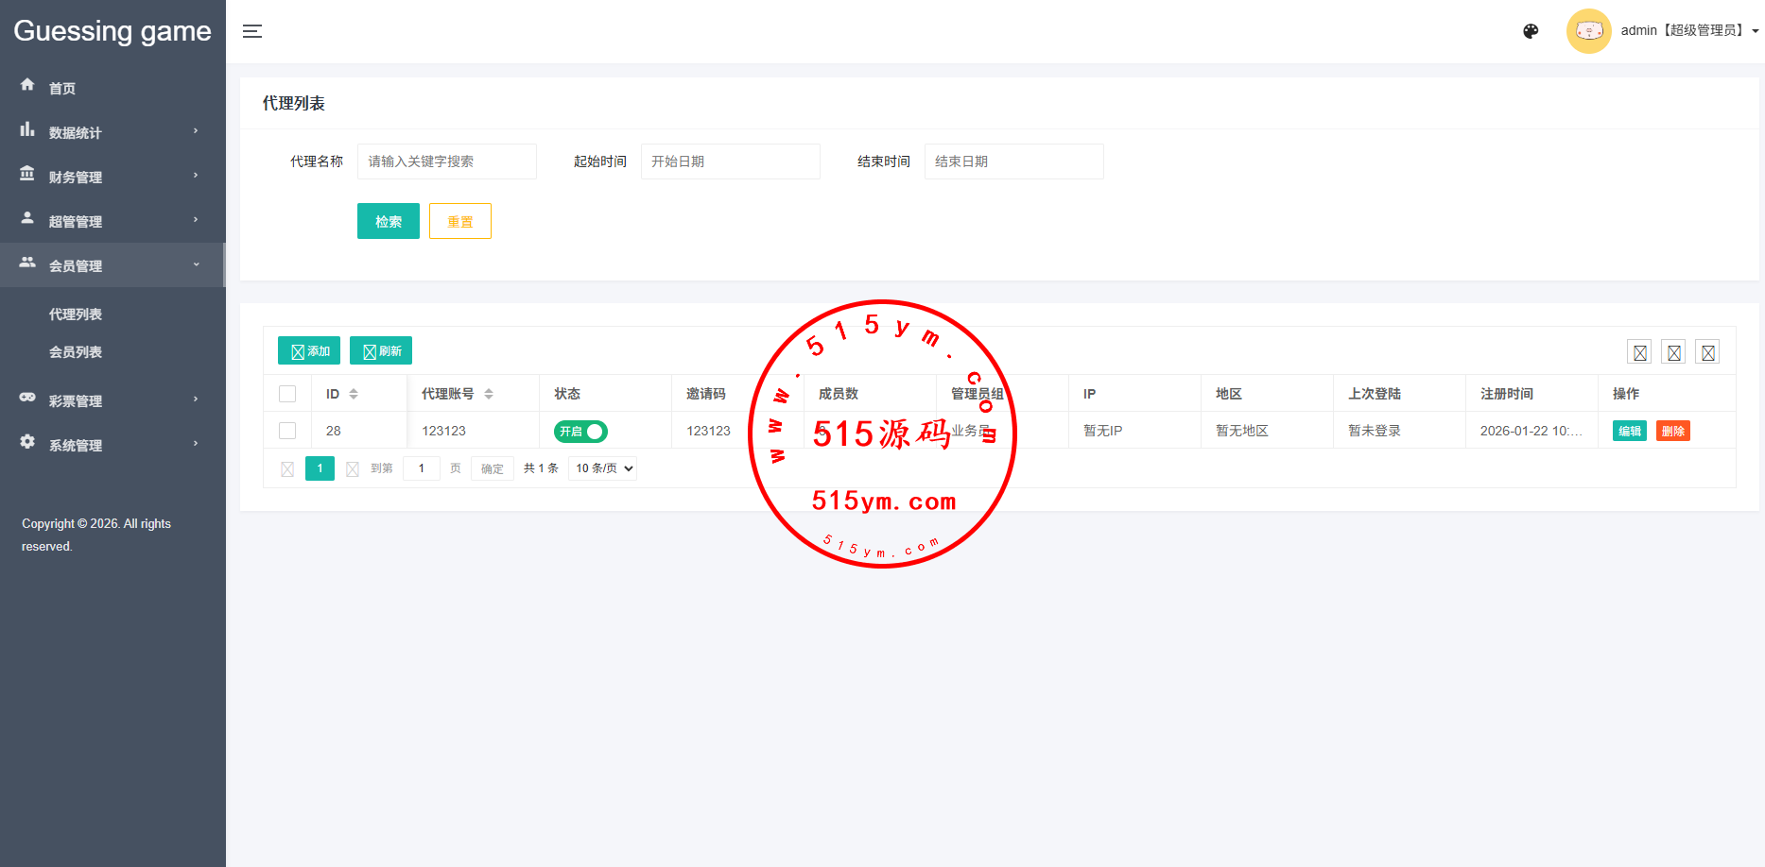1765x867 pixels.
Task: Click the ID column sort arrows
Action: 354,394
